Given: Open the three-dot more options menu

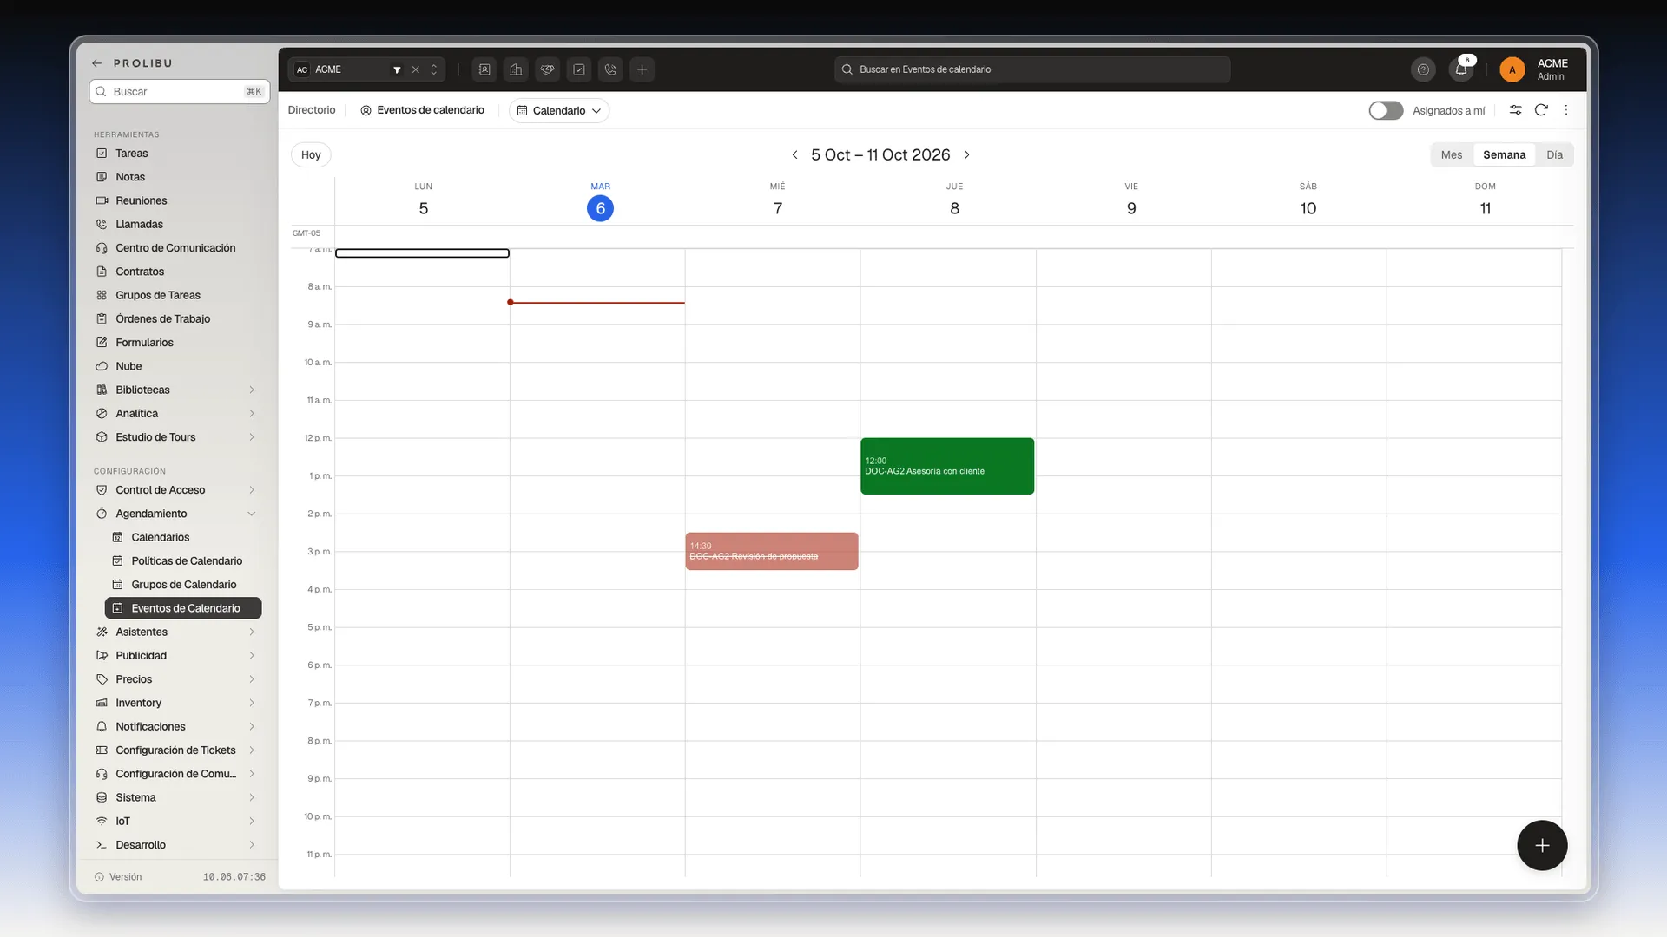Looking at the screenshot, I should coord(1566,110).
